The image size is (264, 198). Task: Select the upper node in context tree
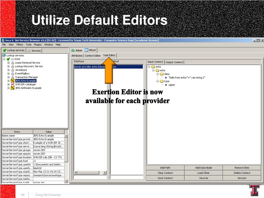pos(171,85)
